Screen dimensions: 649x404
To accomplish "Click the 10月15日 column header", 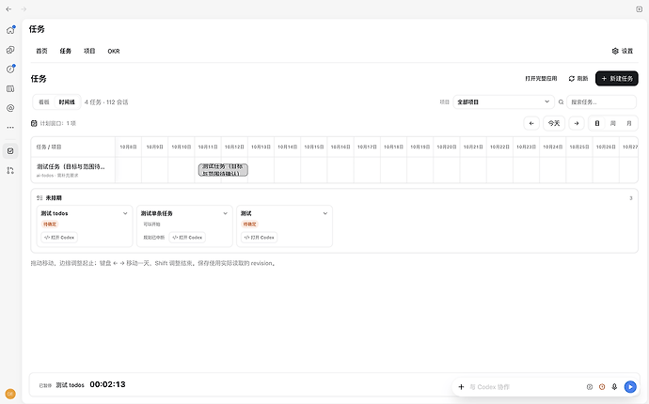I will [314, 147].
